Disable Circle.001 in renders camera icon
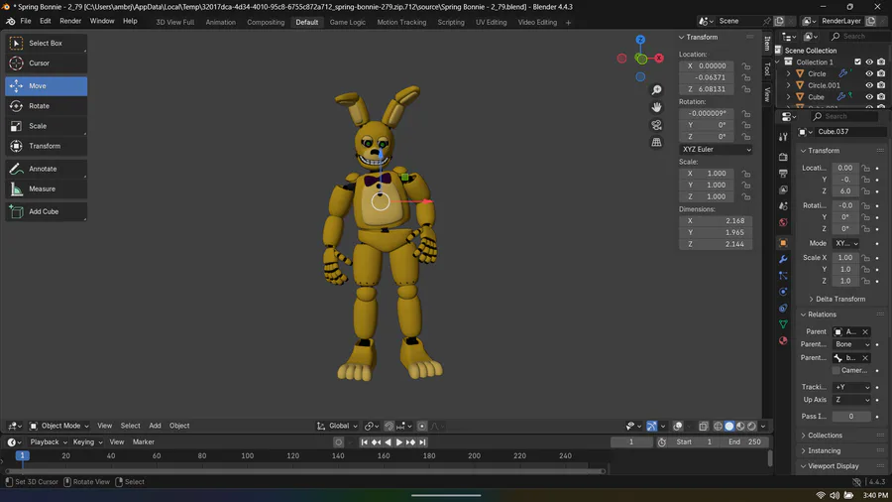This screenshot has height=502, width=892. point(881,85)
